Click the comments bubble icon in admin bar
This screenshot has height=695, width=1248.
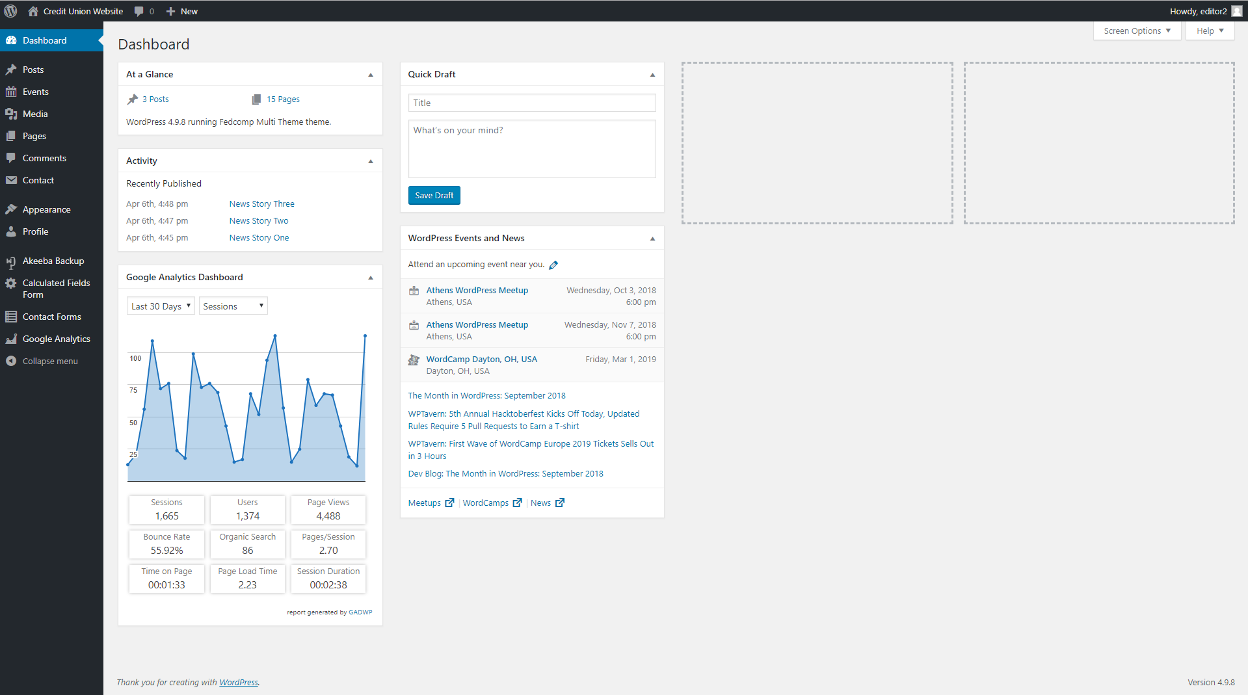pyautogui.click(x=139, y=11)
